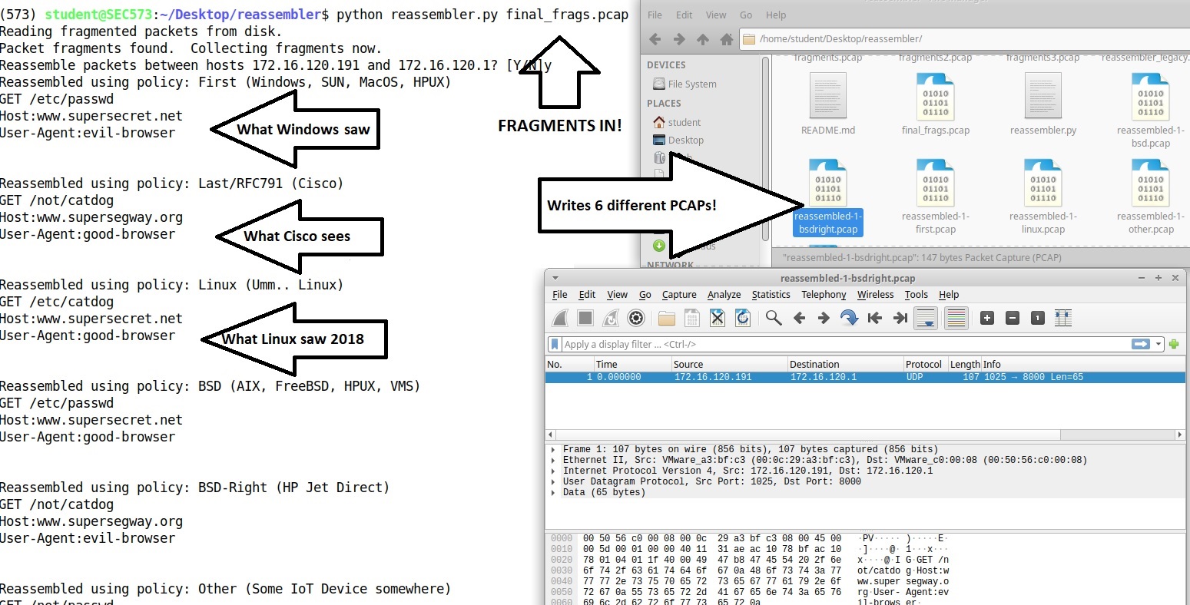Reset Wireshark text to normal size
Image resolution: width=1190 pixels, height=605 pixels.
(x=1037, y=318)
